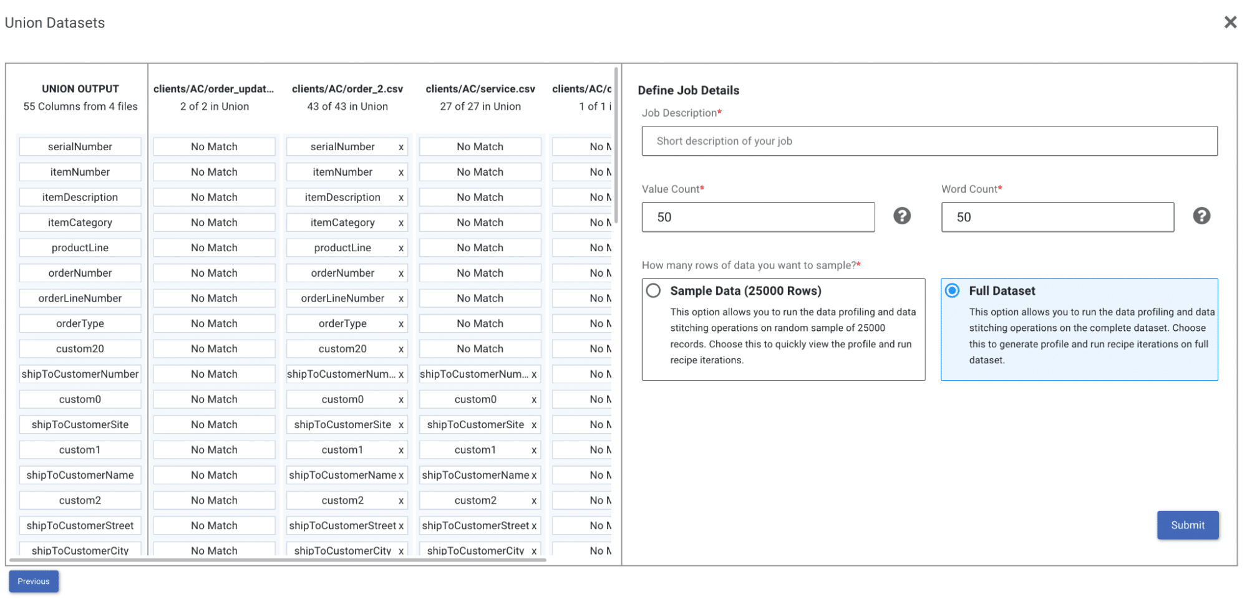Remove custom2 mapping in order_2.csv column
1247x602 pixels.
click(400, 500)
